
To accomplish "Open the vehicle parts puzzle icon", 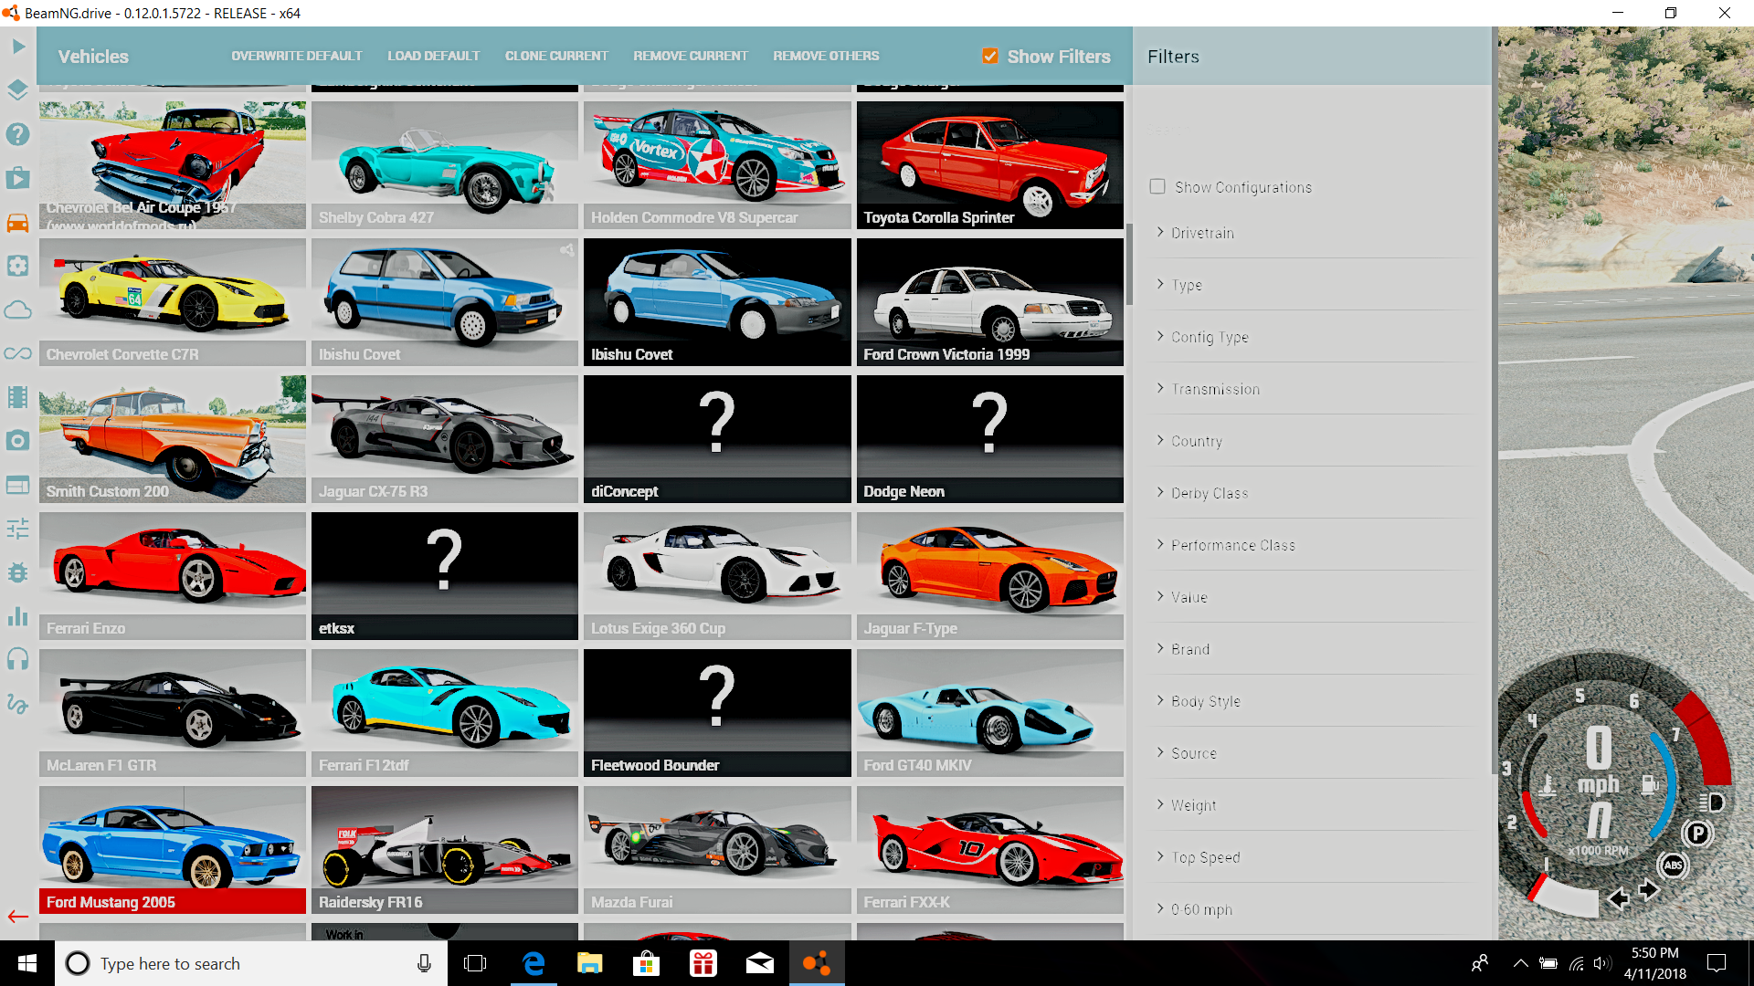I will [x=18, y=266].
